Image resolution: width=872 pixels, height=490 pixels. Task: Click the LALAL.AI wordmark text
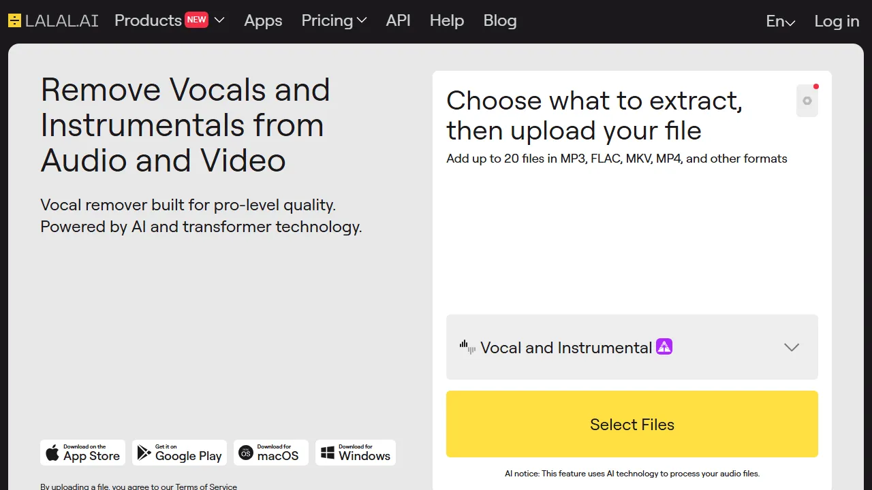click(x=62, y=20)
